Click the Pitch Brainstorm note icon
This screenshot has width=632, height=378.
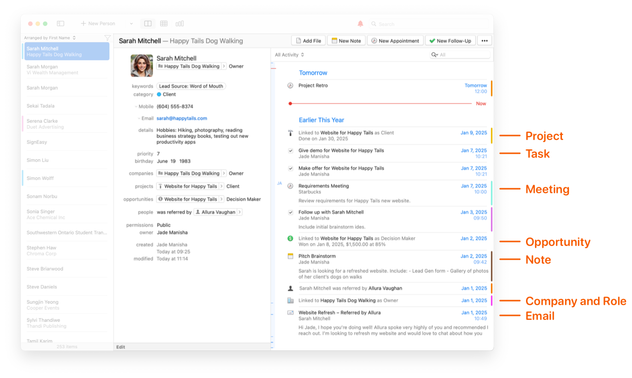290,256
